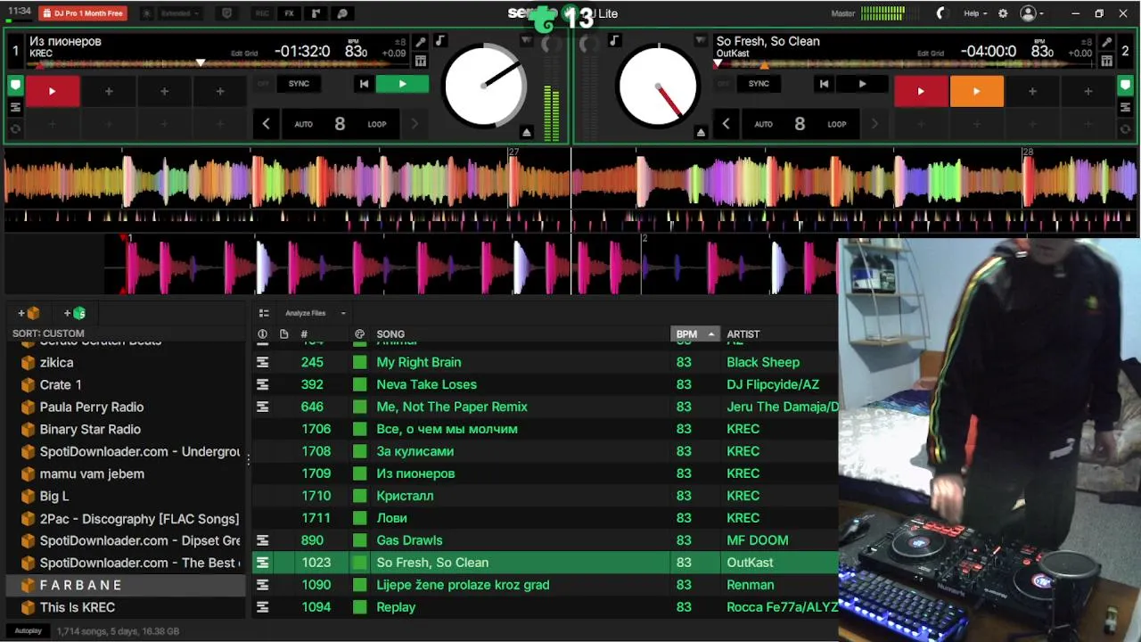Select the saved loops pad mode on deck 2
1141x642 pixels.
1127,107
